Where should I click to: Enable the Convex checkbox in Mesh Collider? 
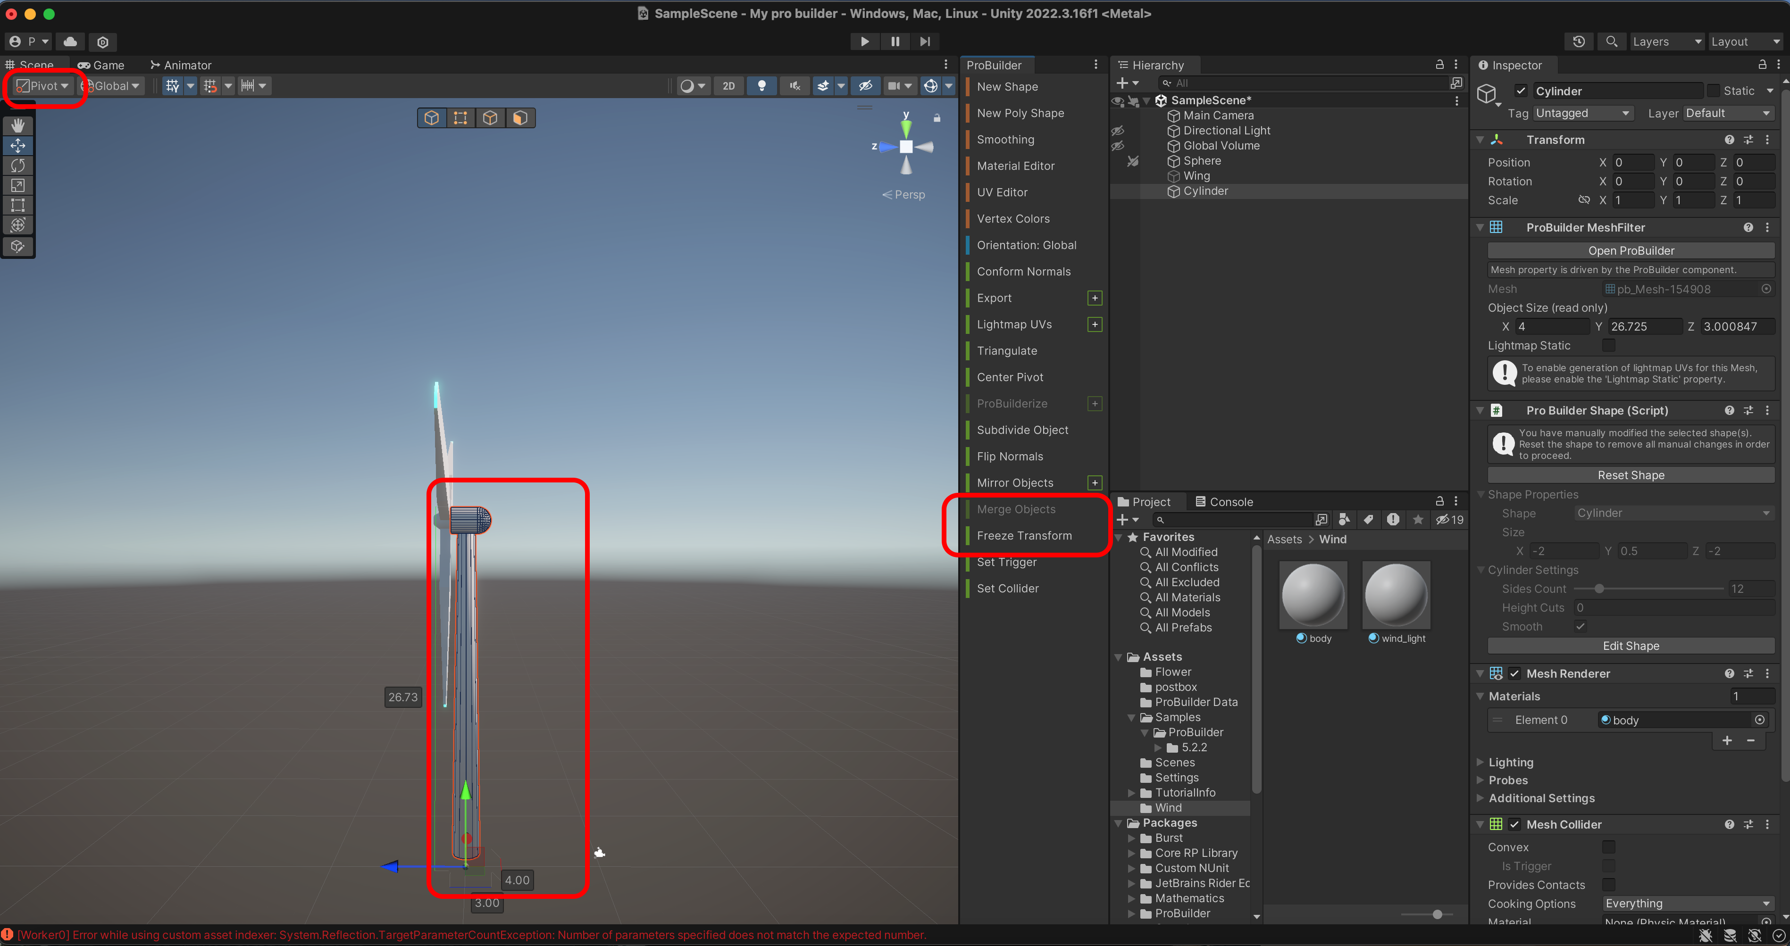(1608, 846)
